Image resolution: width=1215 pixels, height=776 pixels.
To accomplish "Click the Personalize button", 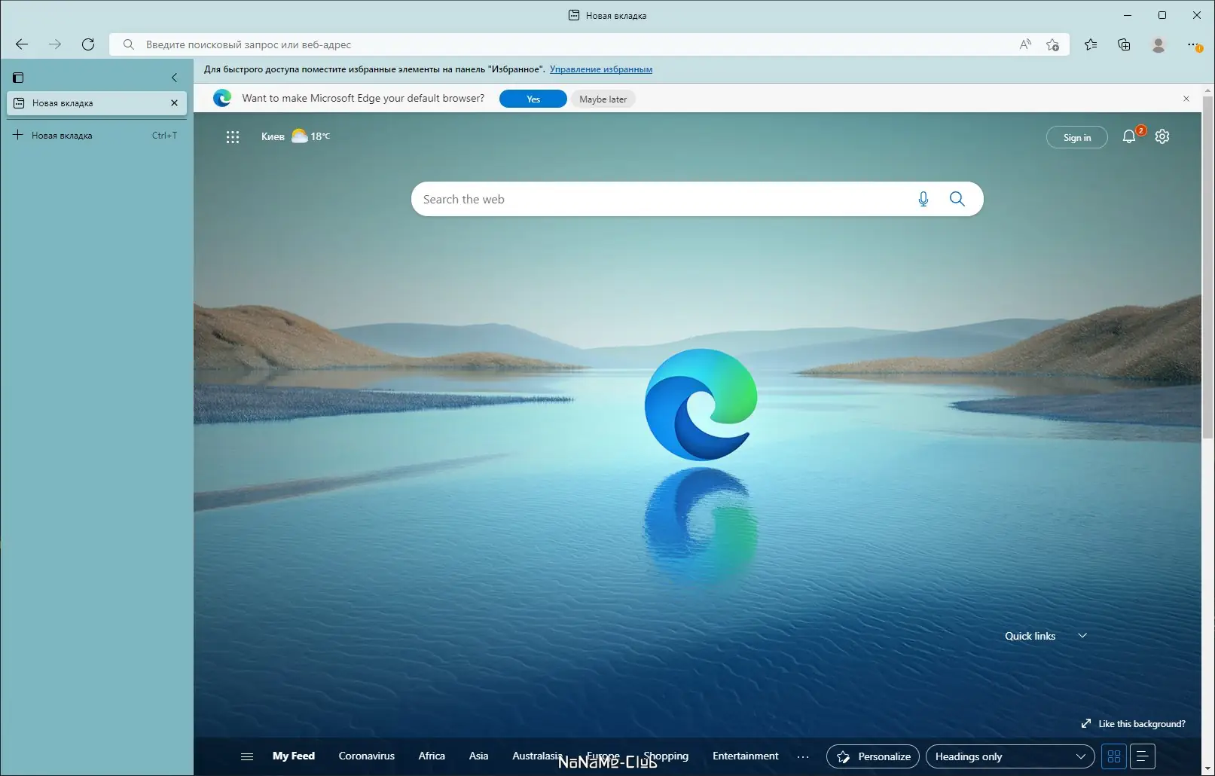I will click(873, 756).
